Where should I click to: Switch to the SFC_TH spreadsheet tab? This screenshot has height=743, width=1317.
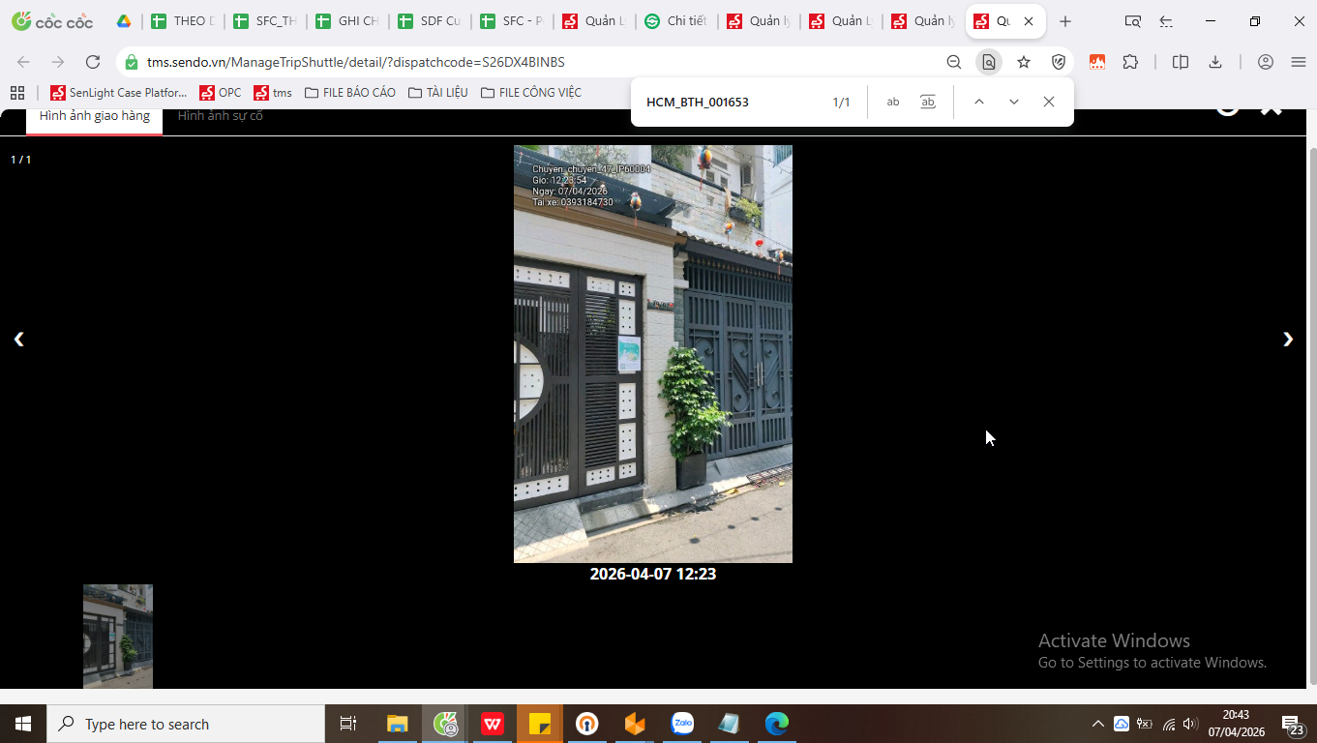pyautogui.click(x=265, y=21)
